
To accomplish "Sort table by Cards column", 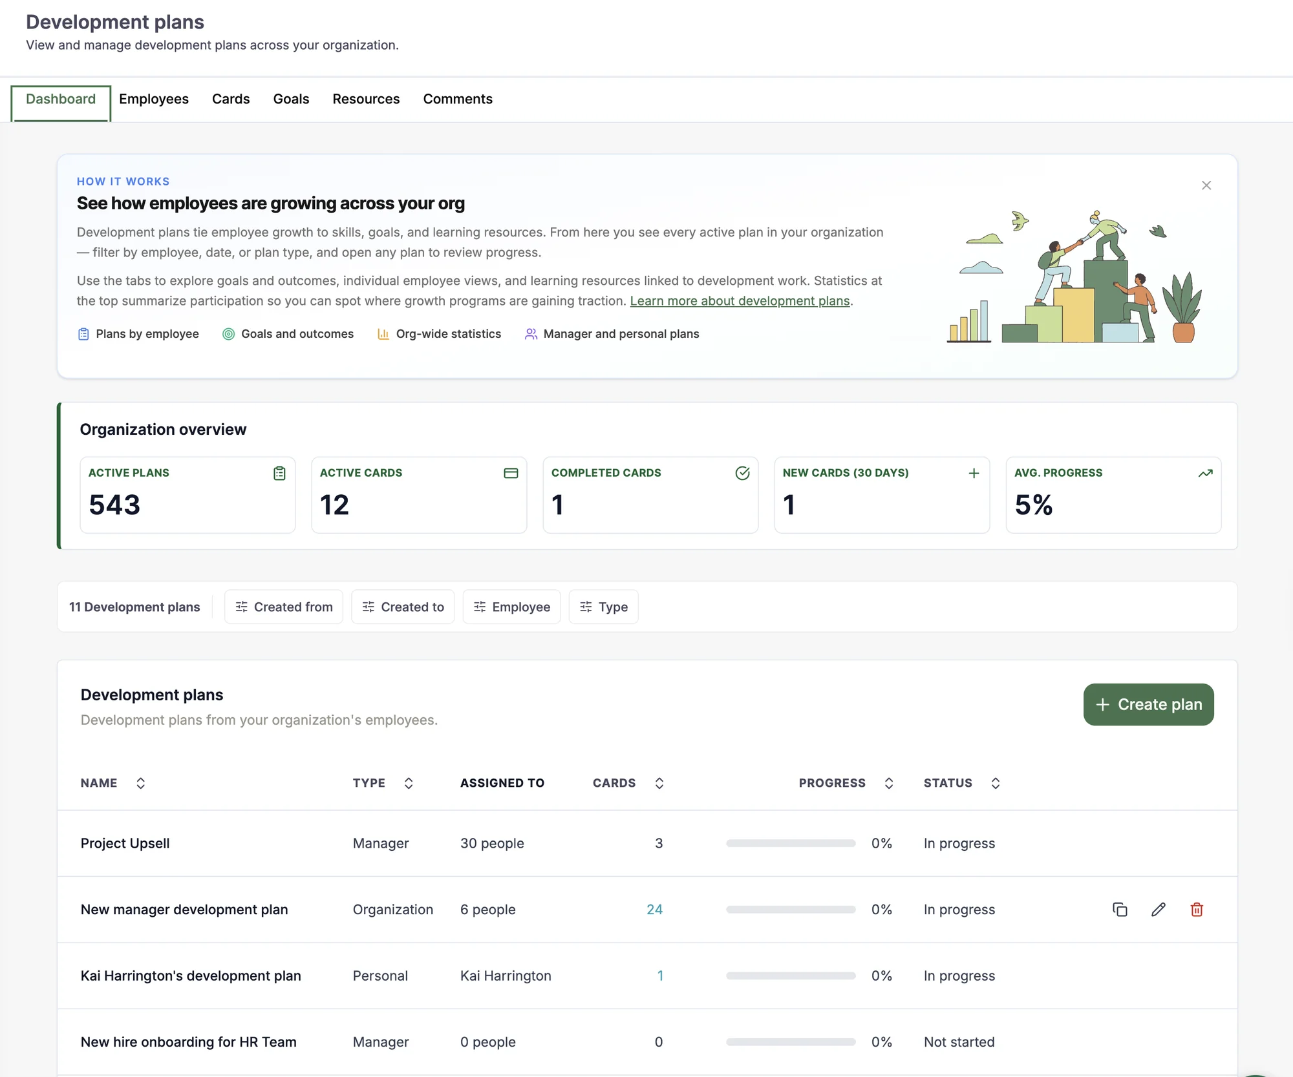I will [x=659, y=783].
